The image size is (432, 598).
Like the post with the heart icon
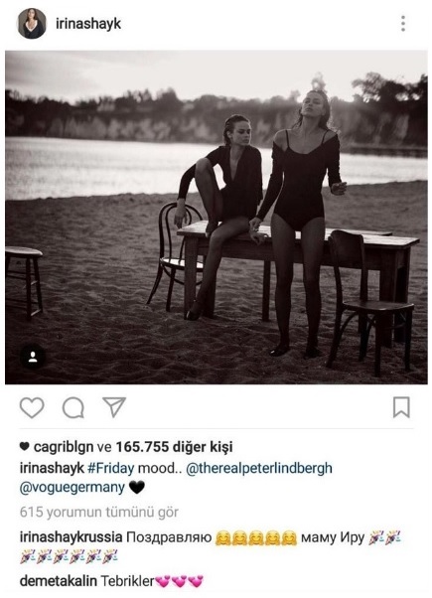tap(32, 407)
